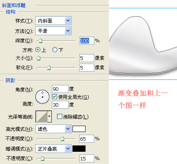Toggle 使用全局光 global light checkbox

(55, 97)
